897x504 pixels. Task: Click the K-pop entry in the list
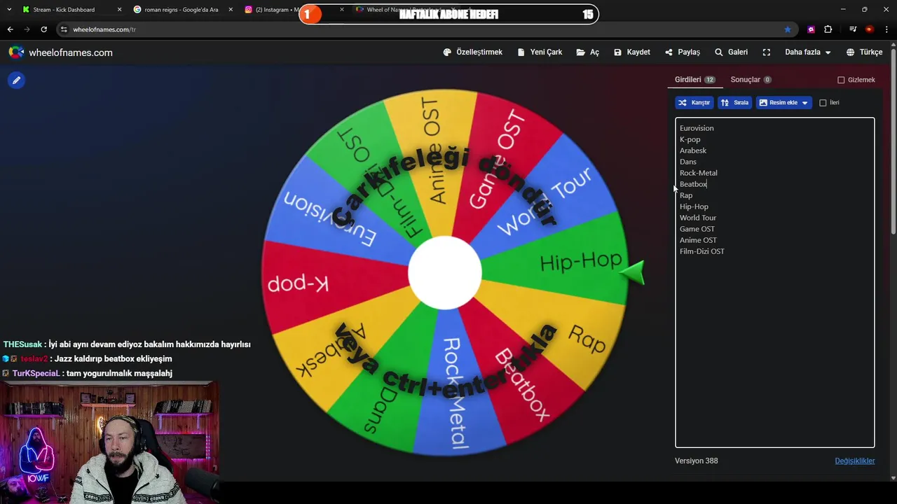tap(690, 139)
